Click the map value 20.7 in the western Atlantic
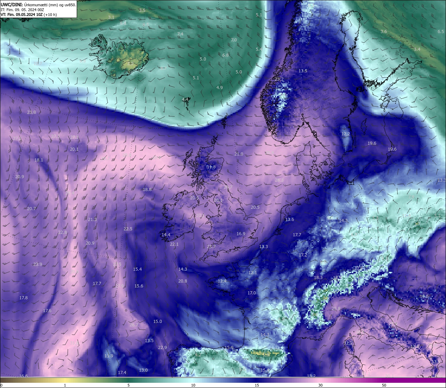 [31, 208]
